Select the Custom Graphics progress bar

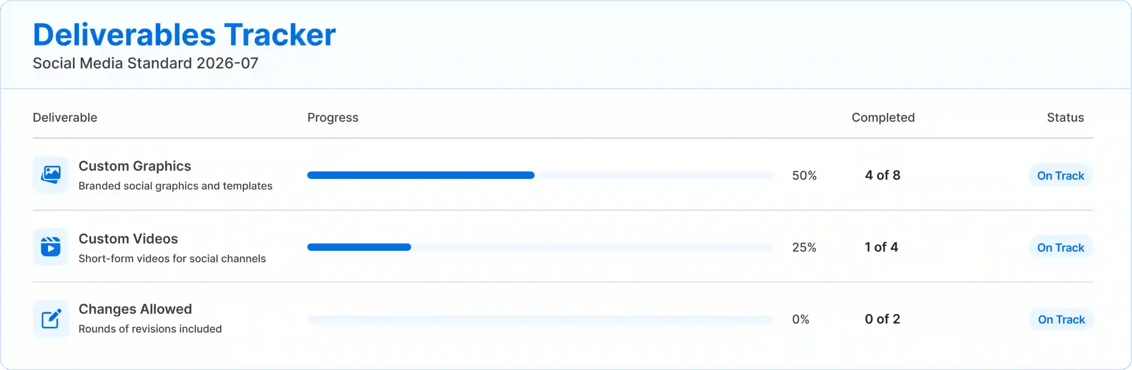pyautogui.click(x=540, y=175)
